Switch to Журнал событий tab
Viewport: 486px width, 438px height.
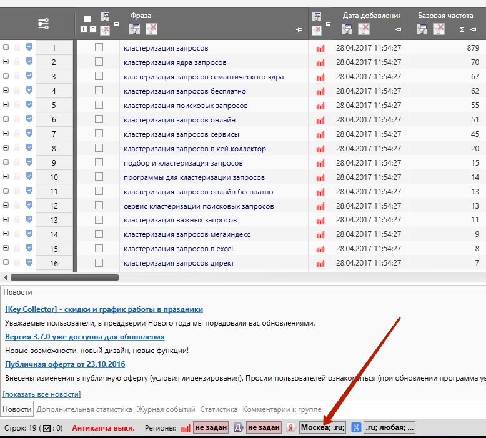click(166, 409)
